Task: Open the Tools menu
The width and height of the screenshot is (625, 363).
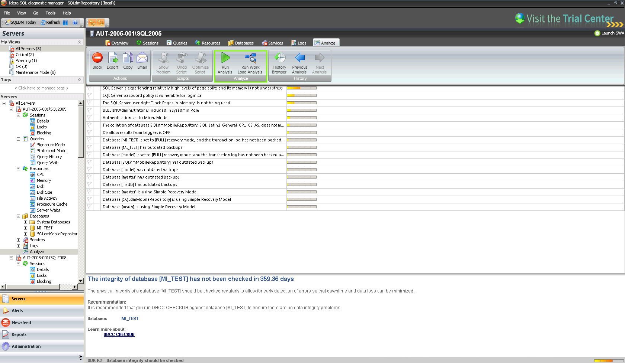Action: 51,13
